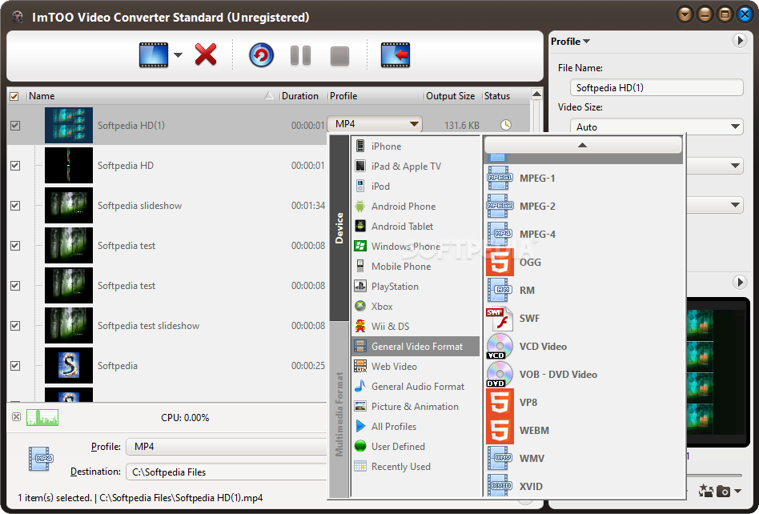The width and height of the screenshot is (759, 514).
Task: Close CPU monitor with small X icon
Action: point(16,416)
